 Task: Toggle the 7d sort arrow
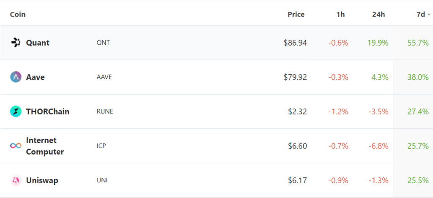pyautogui.click(x=429, y=15)
